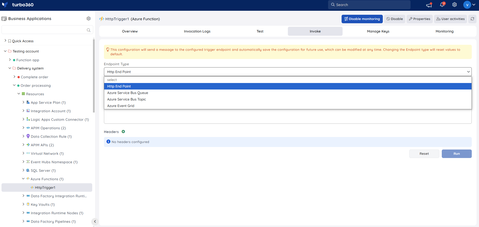Image resolution: width=479 pixels, height=227 pixels.
Task: Click the turbo360 logo icon
Action: (x=5, y=4)
